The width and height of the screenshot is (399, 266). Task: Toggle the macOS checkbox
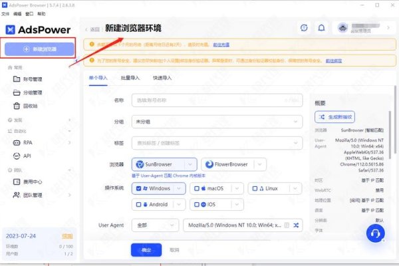pyautogui.click(x=197, y=189)
